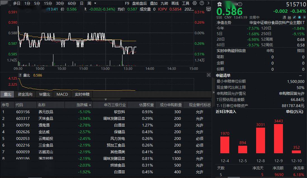Click the info exclamation icon beside fund name
307x178 pixels.
[240, 4]
